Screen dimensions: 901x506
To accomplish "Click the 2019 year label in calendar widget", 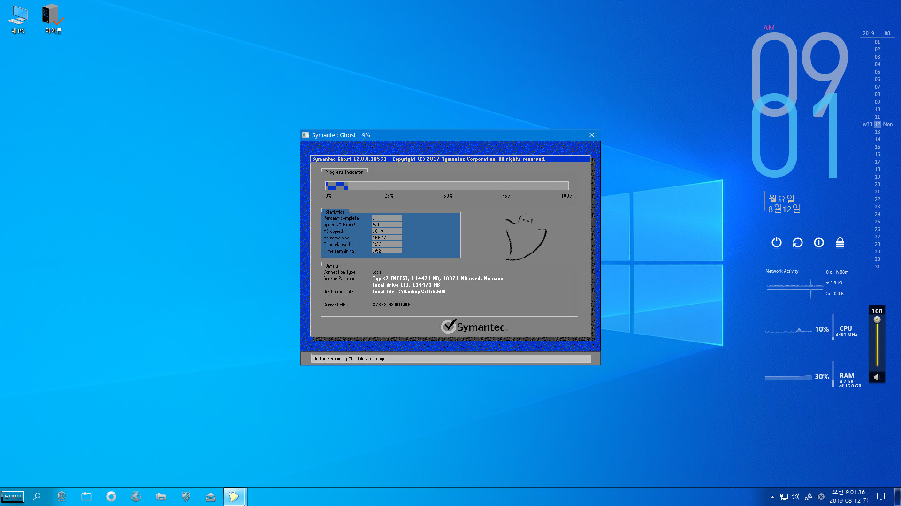I will click(x=868, y=33).
